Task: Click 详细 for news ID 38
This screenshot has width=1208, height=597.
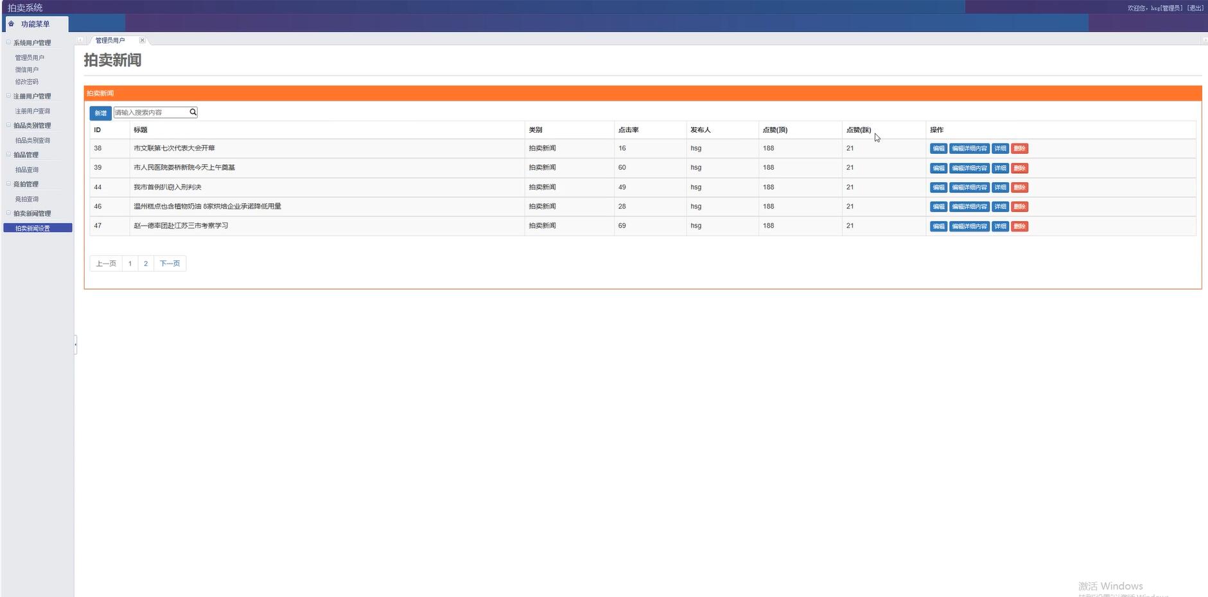Action: 1001,149
